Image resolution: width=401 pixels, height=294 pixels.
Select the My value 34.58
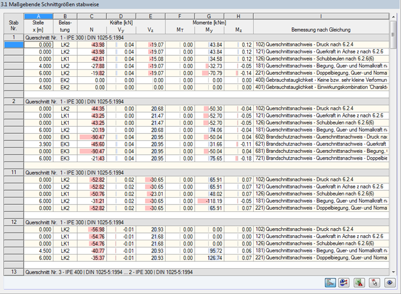[209, 59]
